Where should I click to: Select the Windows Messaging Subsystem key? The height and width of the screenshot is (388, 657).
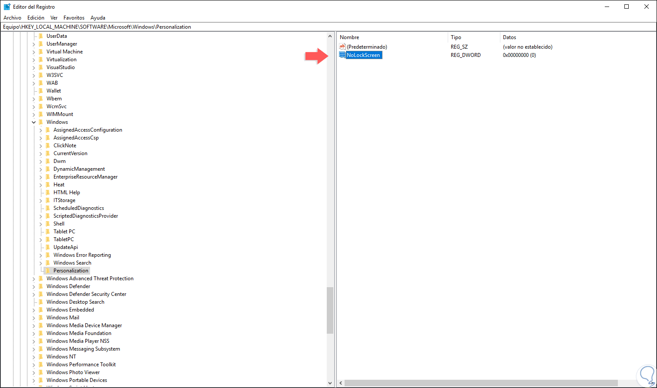[x=83, y=349]
